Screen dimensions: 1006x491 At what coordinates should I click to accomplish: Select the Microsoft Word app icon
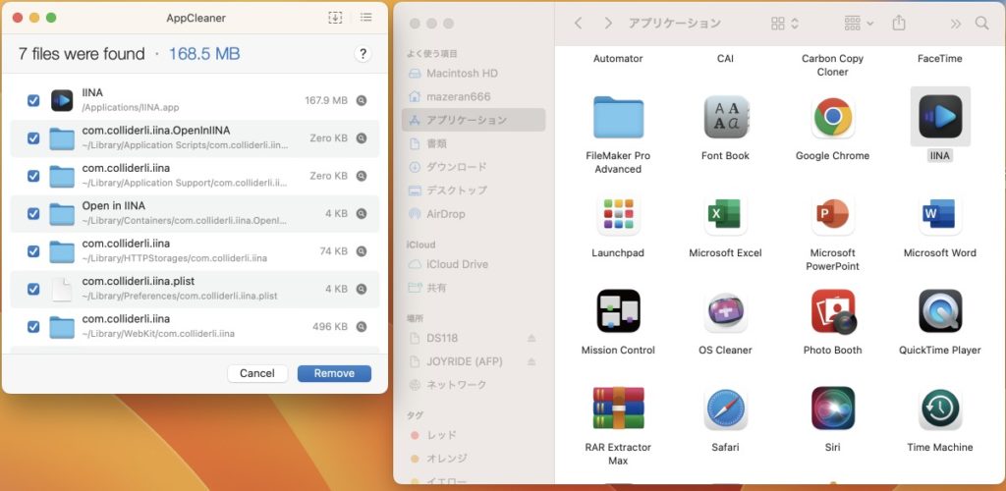940,215
